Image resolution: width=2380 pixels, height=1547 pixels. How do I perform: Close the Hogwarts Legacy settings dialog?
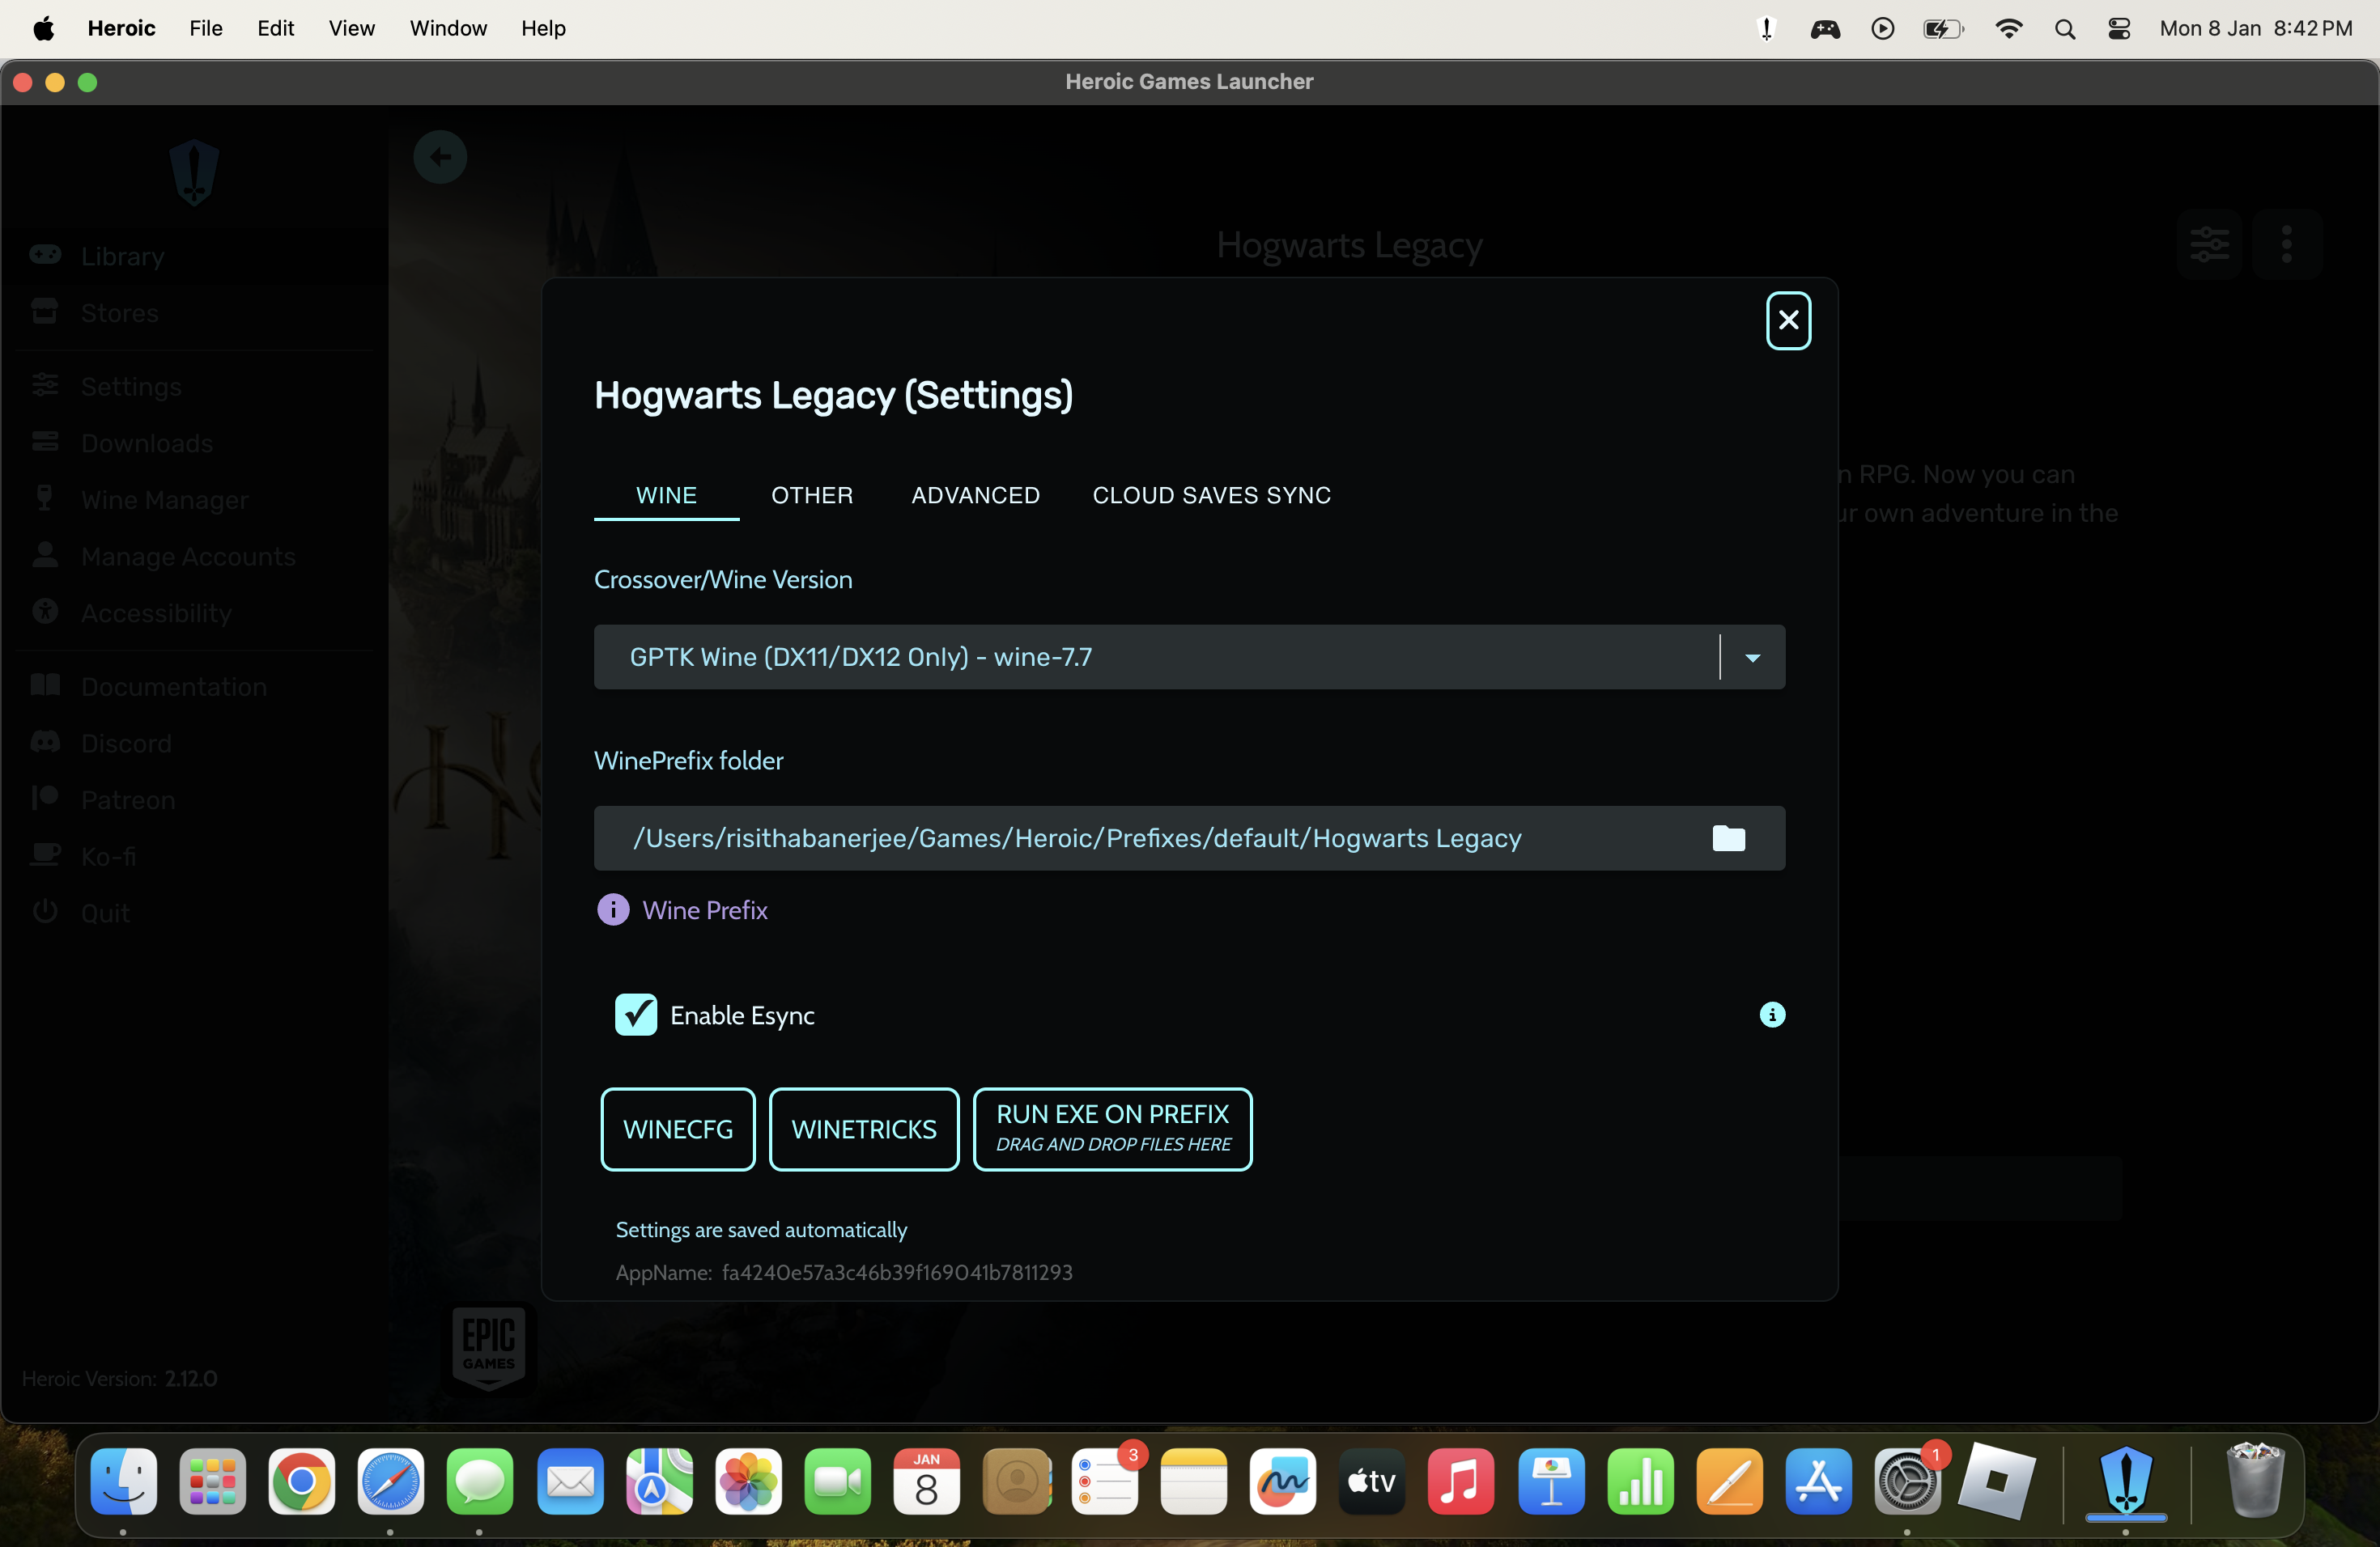pyautogui.click(x=1788, y=320)
